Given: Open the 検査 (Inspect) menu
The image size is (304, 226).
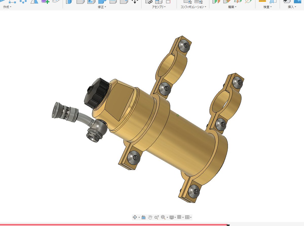Looking at the screenshot, I should (268, 7).
